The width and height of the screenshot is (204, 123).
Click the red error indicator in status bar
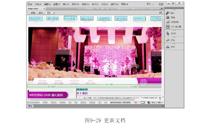pos(135,102)
